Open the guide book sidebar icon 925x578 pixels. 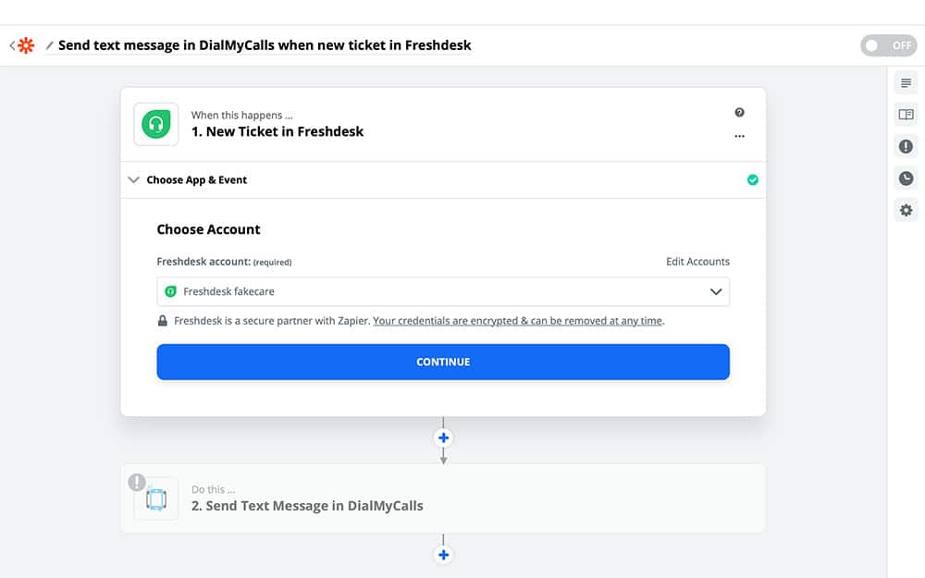pyautogui.click(x=906, y=115)
